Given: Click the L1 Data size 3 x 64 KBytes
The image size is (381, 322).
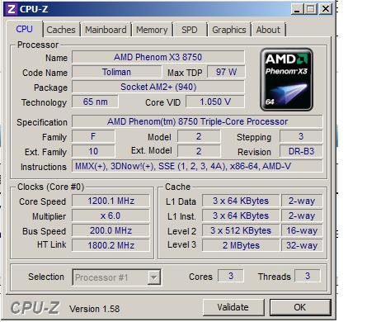Looking at the screenshot, I should (x=241, y=201).
